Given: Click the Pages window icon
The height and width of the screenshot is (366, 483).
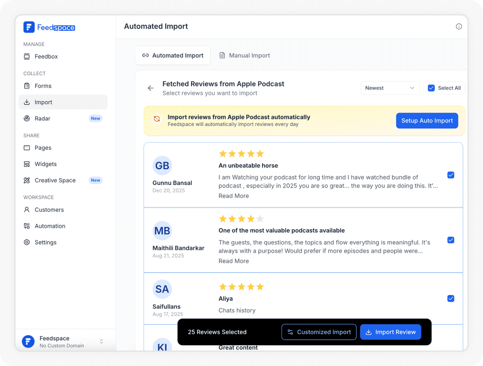Looking at the screenshot, I should pyautogui.click(x=27, y=148).
